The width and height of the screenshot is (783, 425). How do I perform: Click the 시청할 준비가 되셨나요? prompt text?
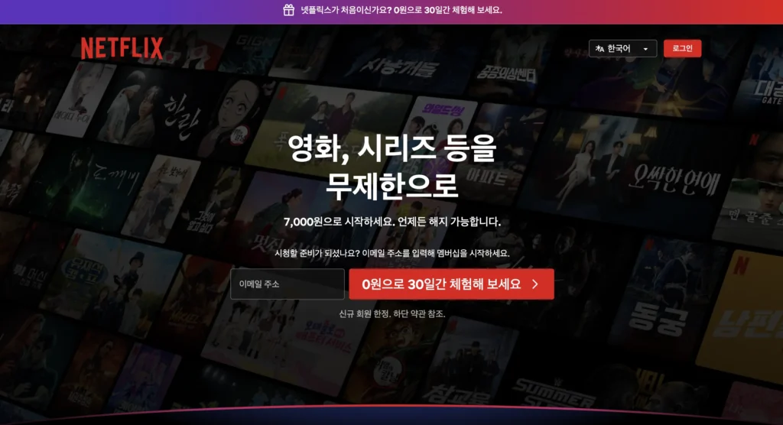(x=392, y=253)
